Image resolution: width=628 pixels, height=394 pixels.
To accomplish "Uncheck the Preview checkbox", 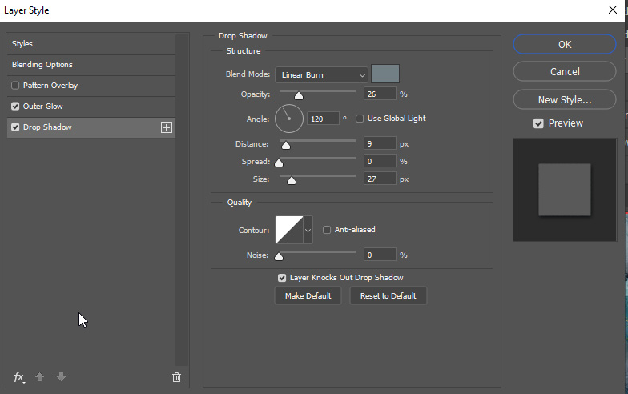I will (538, 123).
